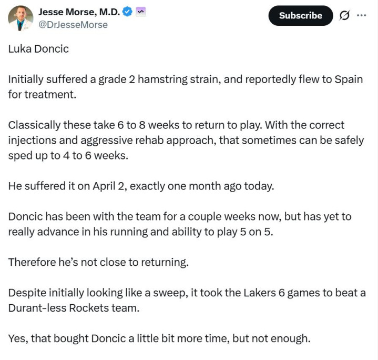The width and height of the screenshot is (378, 360).
Task: Click the 'Therefore he's not close to returning' sentence
Action: tap(98, 262)
